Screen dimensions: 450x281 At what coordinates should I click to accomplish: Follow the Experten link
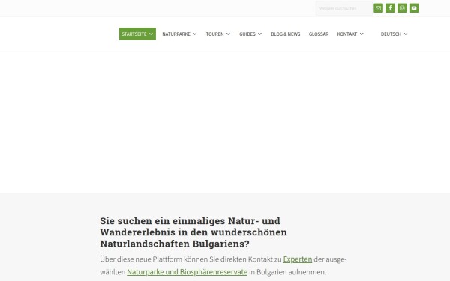298,259
